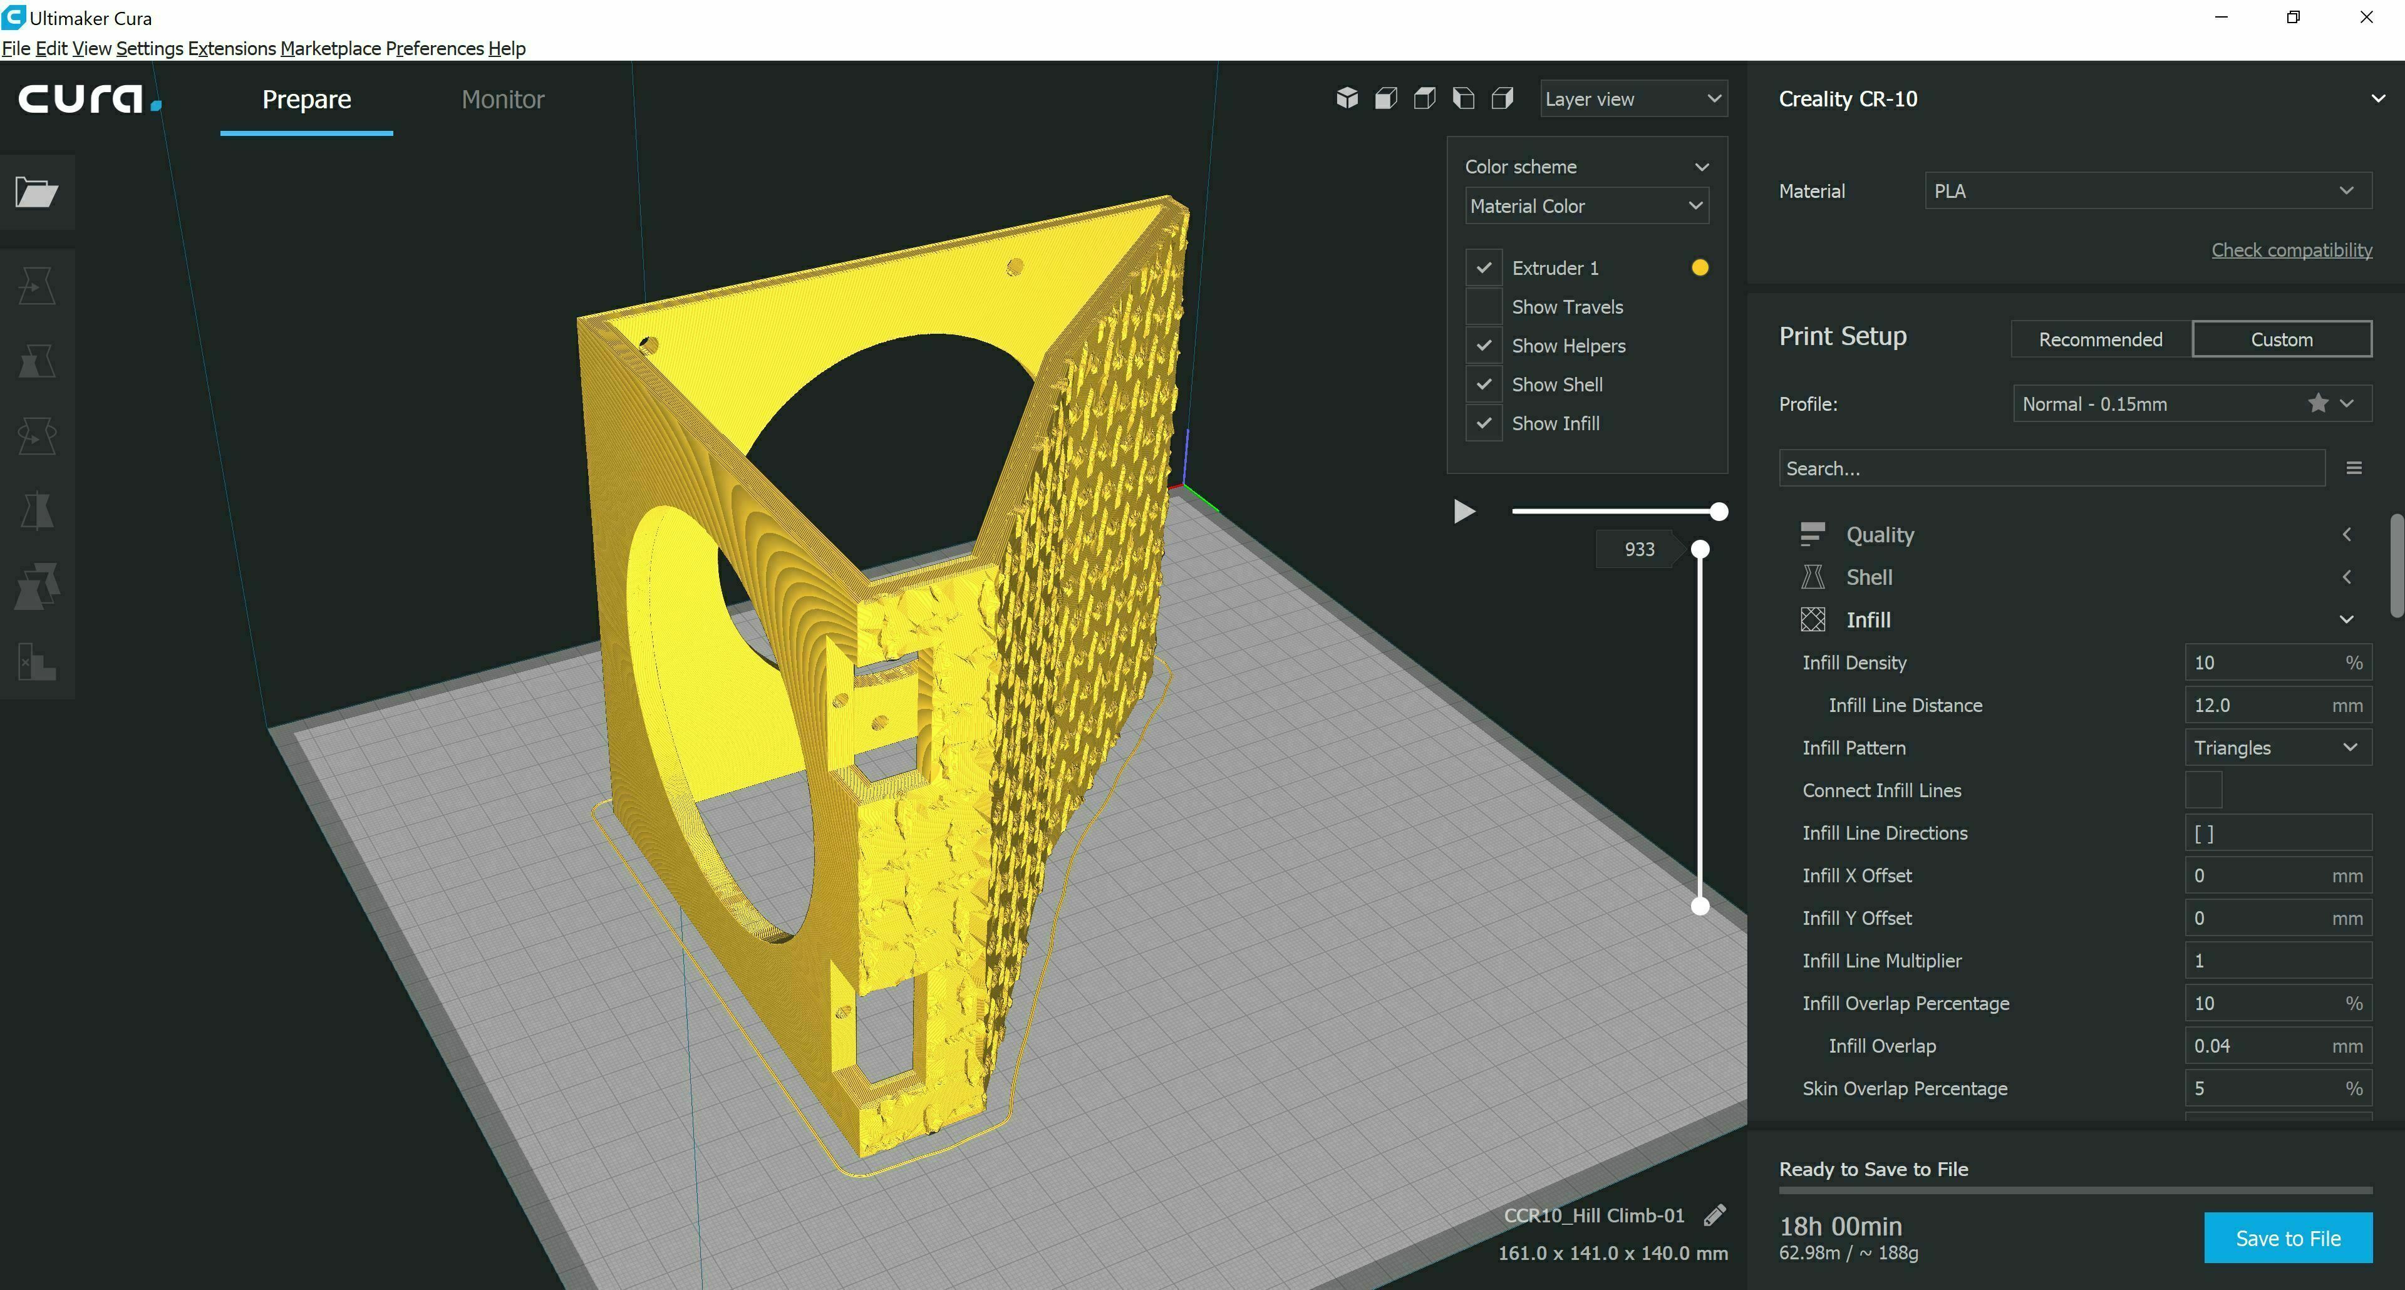Image resolution: width=2405 pixels, height=1290 pixels.
Task: Select the Mirror tool in left toolbar
Action: coord(36,510)
